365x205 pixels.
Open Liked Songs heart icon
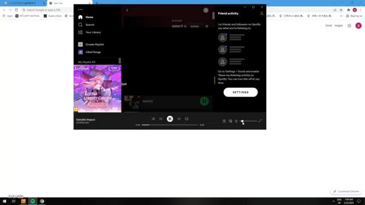pos(80,52)
